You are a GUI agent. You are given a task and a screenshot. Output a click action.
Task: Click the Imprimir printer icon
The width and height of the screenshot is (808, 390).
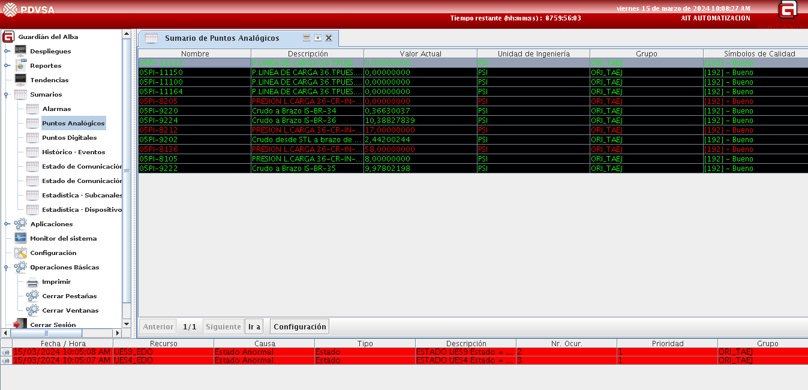point(32,281)
